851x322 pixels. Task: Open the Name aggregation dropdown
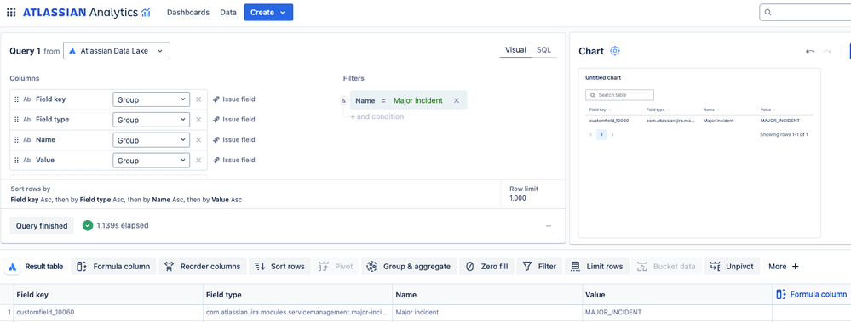click(x=152, y=140)
